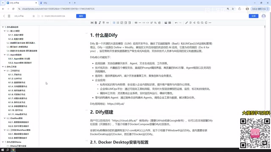Open the Windows Start menu

point(3,150)
